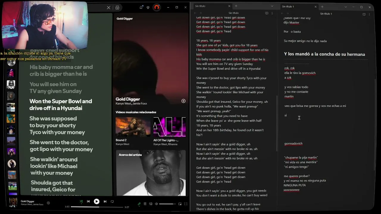The height and width of the screenshot is (214, 381).
Task: Click the Spotify play button
Action: 96,202
